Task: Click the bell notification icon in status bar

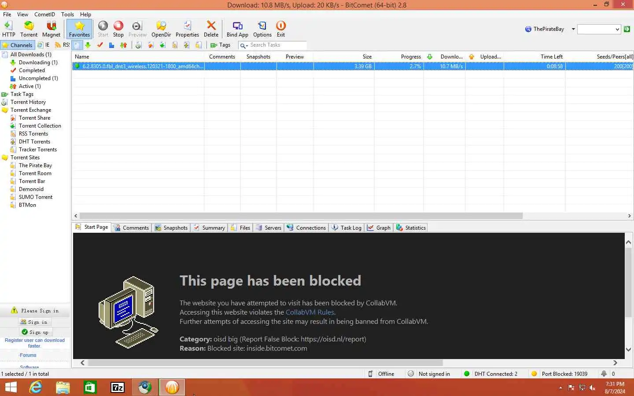Action: coord(604,374)
